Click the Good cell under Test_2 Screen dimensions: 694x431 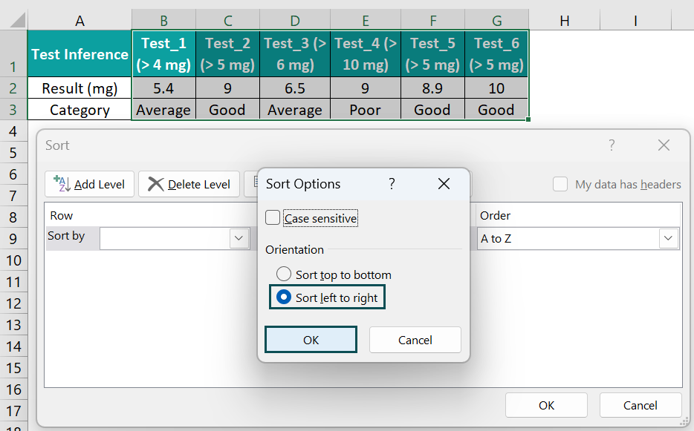tap(228, 109)
